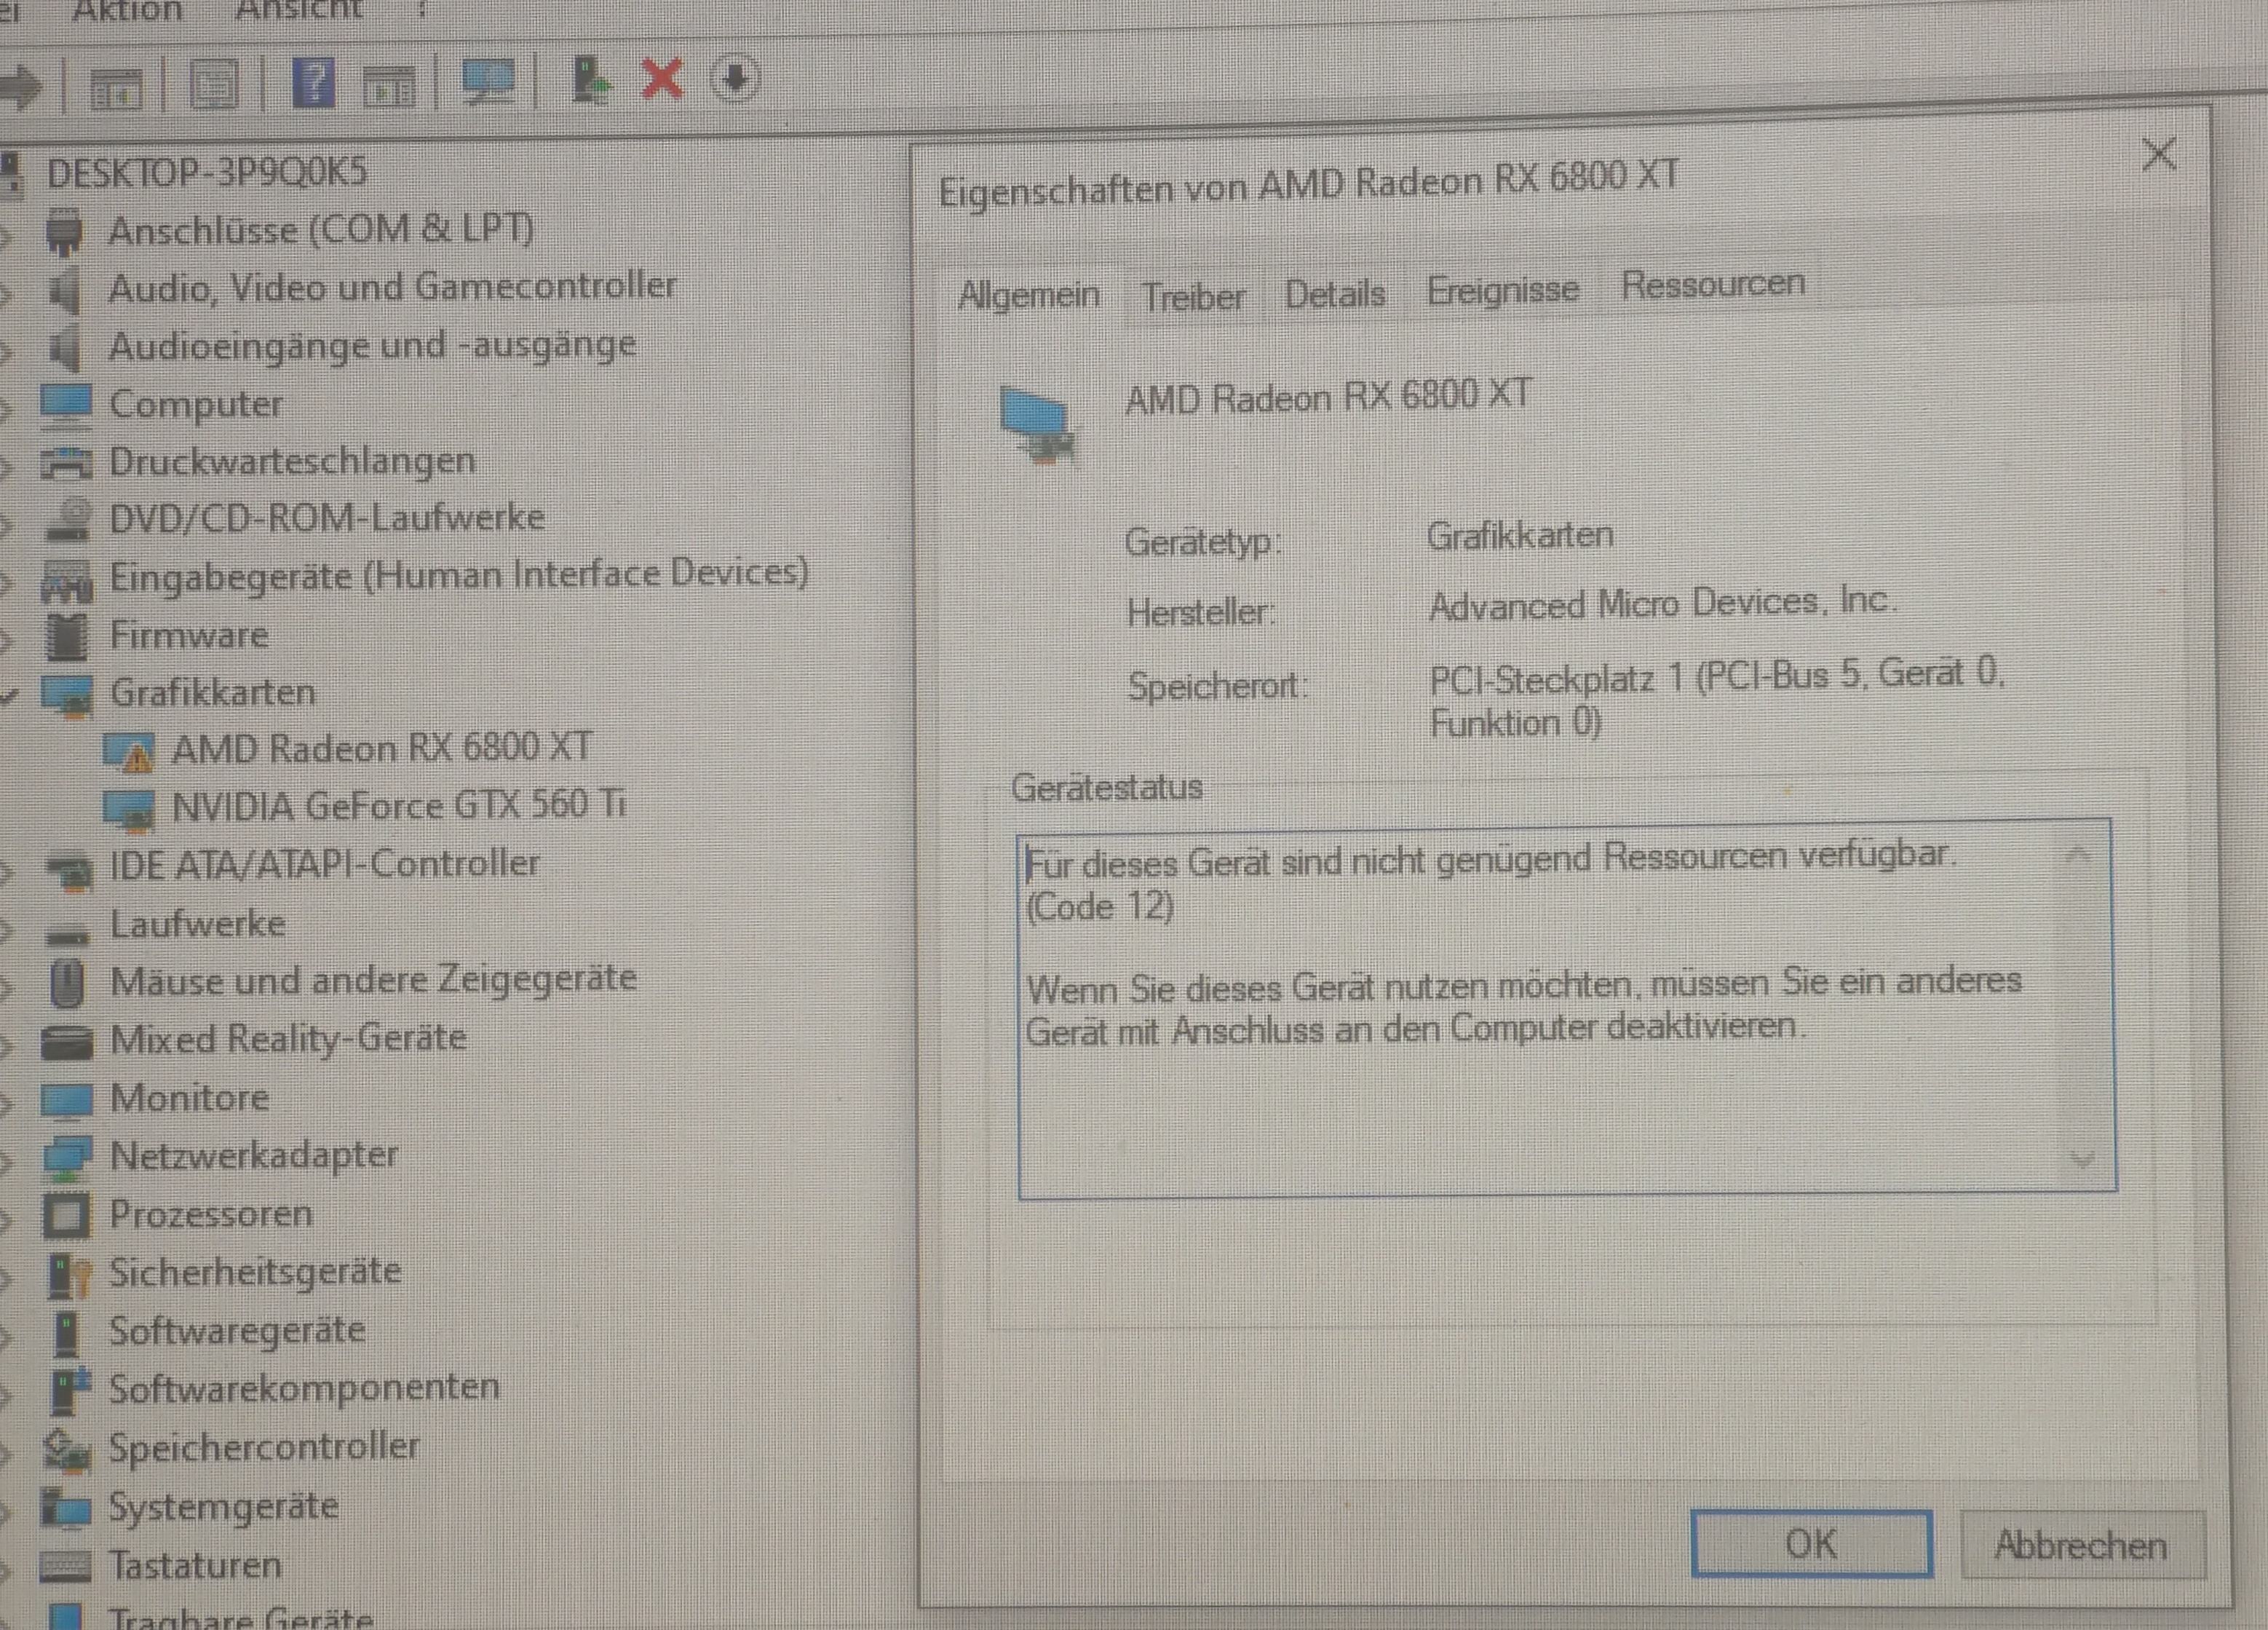This screenshot has height=1630, width=2268.
Task: Click the Tastaturen keyboard icon
Action: [65, 1567]
